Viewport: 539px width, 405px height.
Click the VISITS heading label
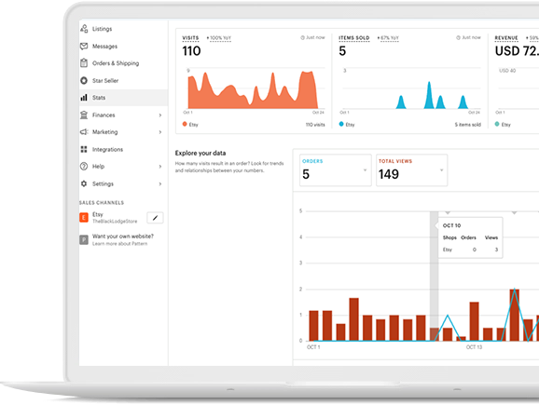pos(190,38)
